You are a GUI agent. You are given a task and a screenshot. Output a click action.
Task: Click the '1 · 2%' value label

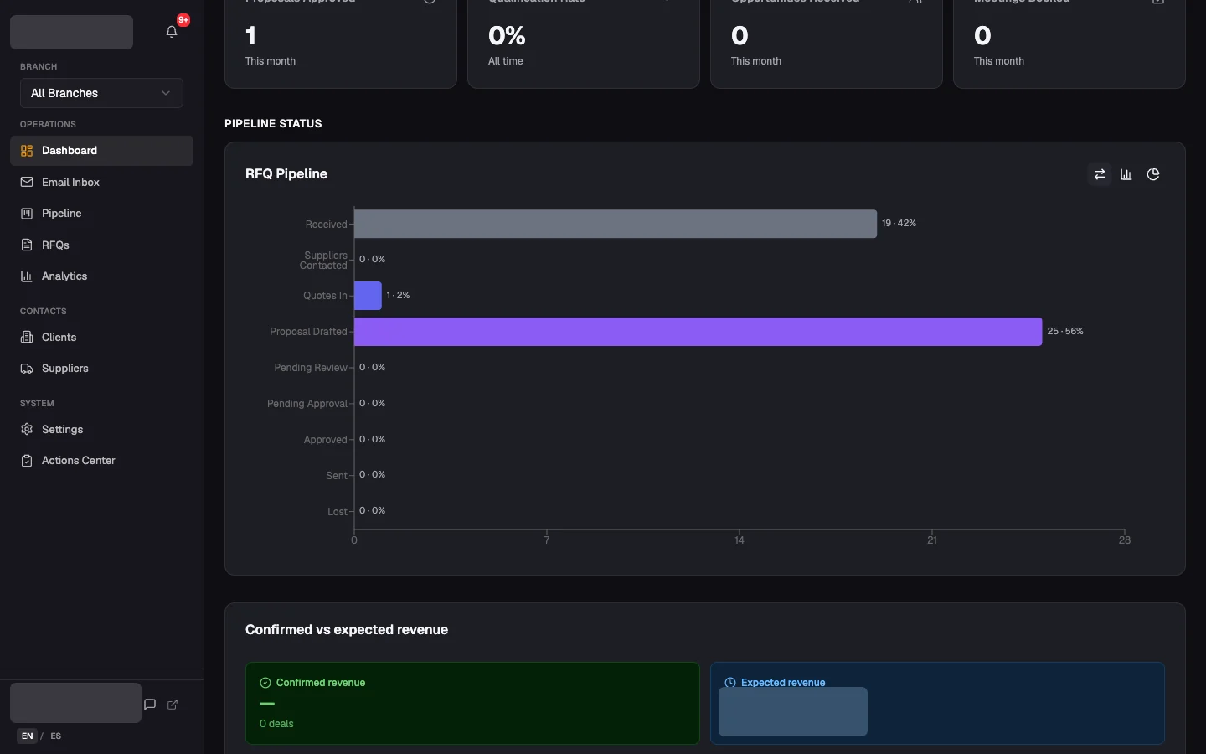click(398, 296)
